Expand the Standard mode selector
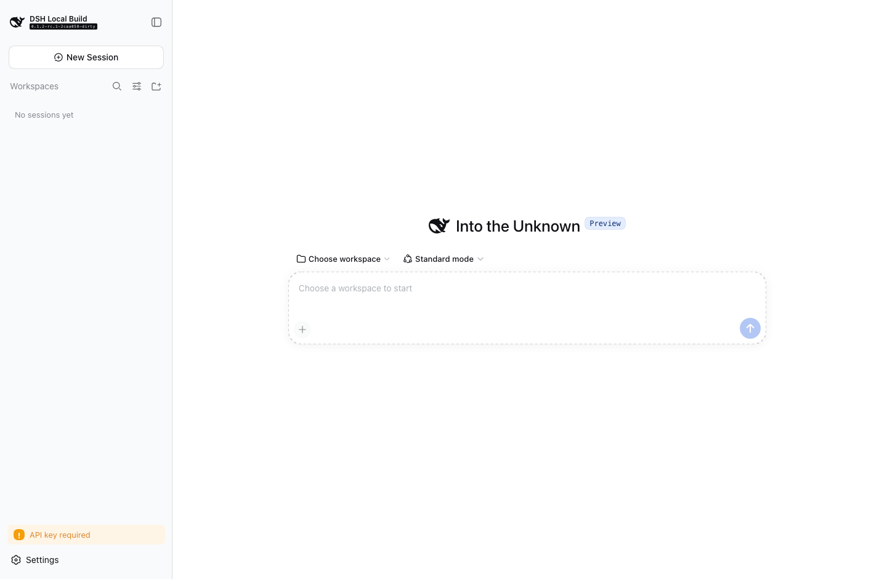 point(443,259)
